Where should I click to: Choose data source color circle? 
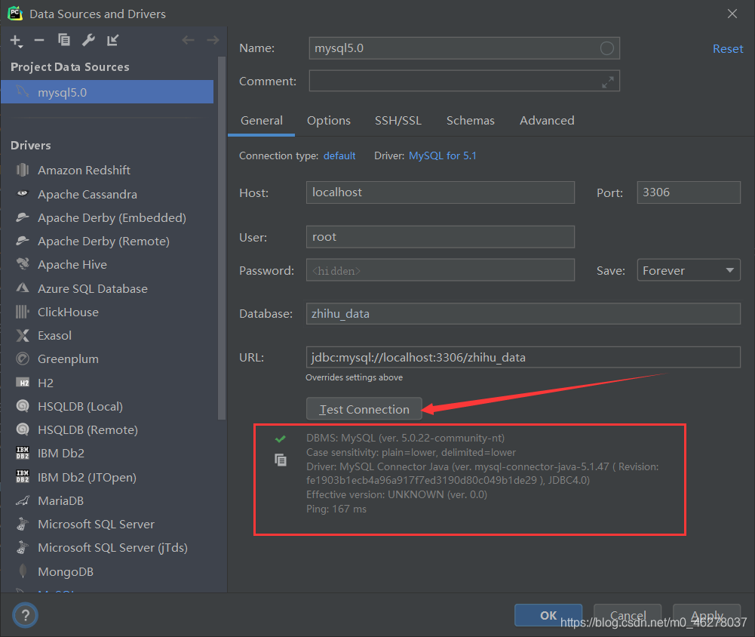[x=606, y=48]
